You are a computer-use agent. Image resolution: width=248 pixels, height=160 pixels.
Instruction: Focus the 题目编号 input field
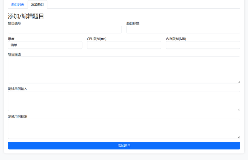(65, 29)
